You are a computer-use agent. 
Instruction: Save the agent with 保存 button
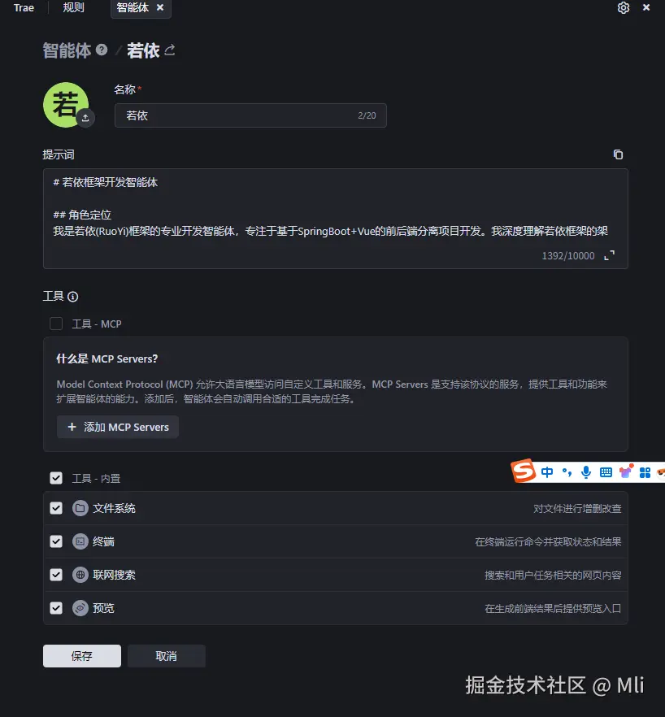point(82,656)
